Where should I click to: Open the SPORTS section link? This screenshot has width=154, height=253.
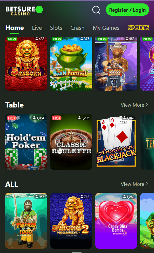pos(138,28)
